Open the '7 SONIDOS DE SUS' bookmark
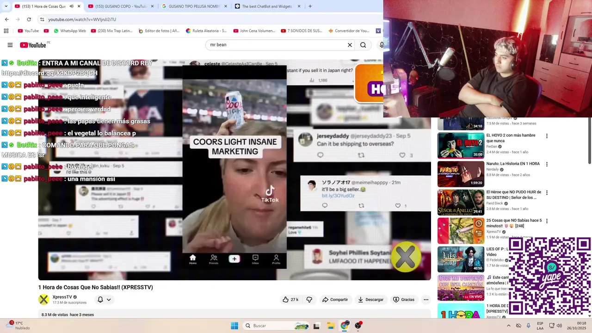This screenshot has width=592, height=333. coord(301,31)
